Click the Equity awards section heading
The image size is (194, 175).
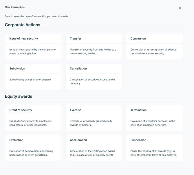pos(19,96)
